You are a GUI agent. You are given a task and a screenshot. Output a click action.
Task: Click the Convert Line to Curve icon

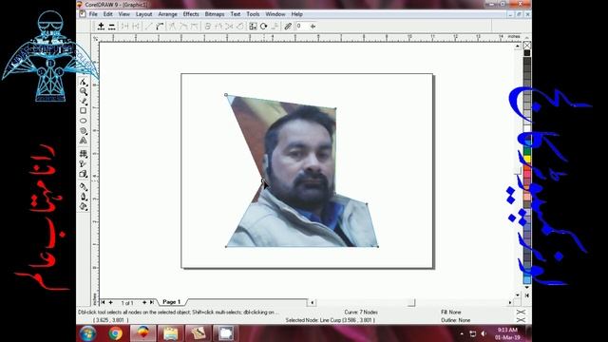click(160, 27)
